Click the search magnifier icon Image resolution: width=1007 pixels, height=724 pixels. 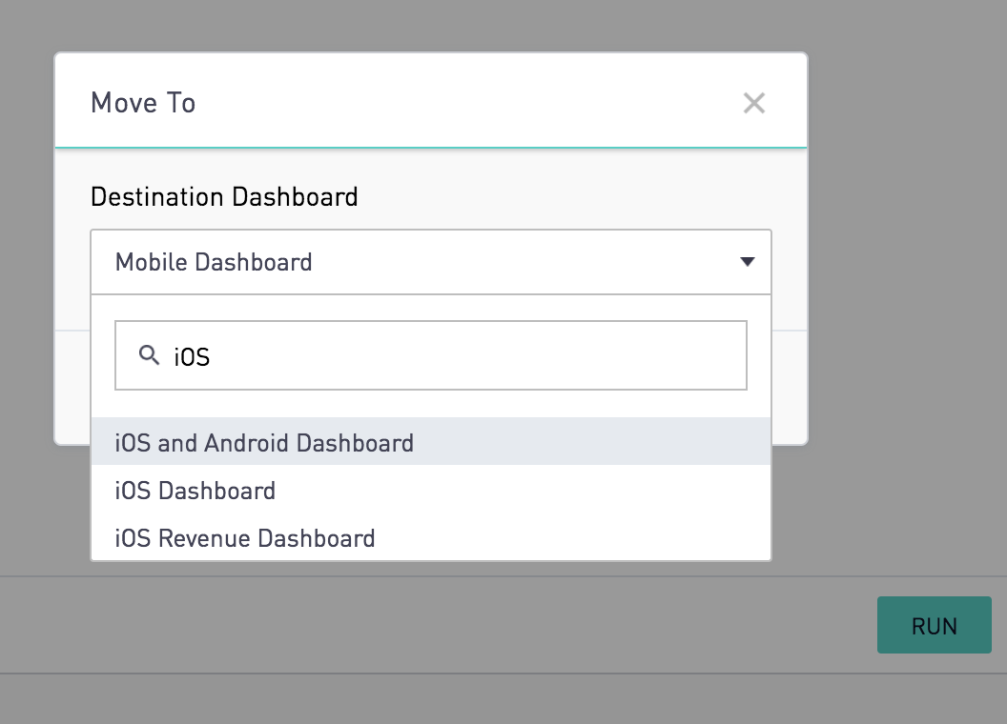coord(149,355)
